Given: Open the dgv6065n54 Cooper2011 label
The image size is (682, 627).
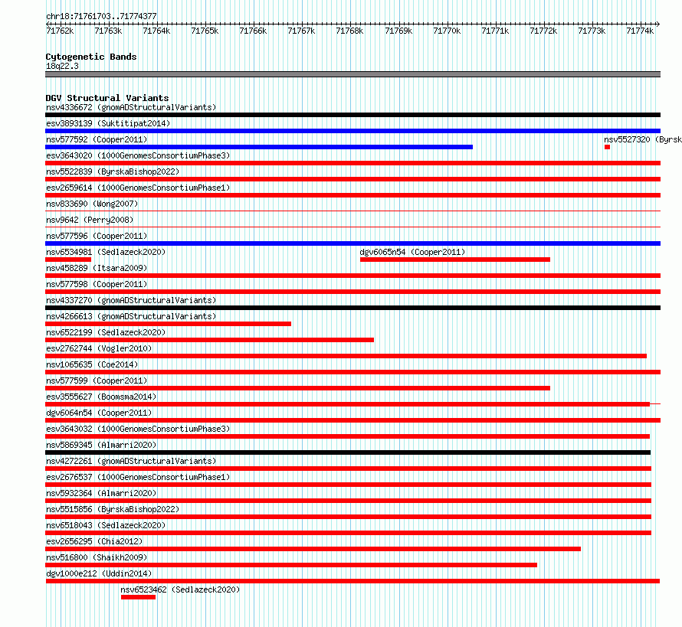Looking at the screenshot, I should [412, 252].
